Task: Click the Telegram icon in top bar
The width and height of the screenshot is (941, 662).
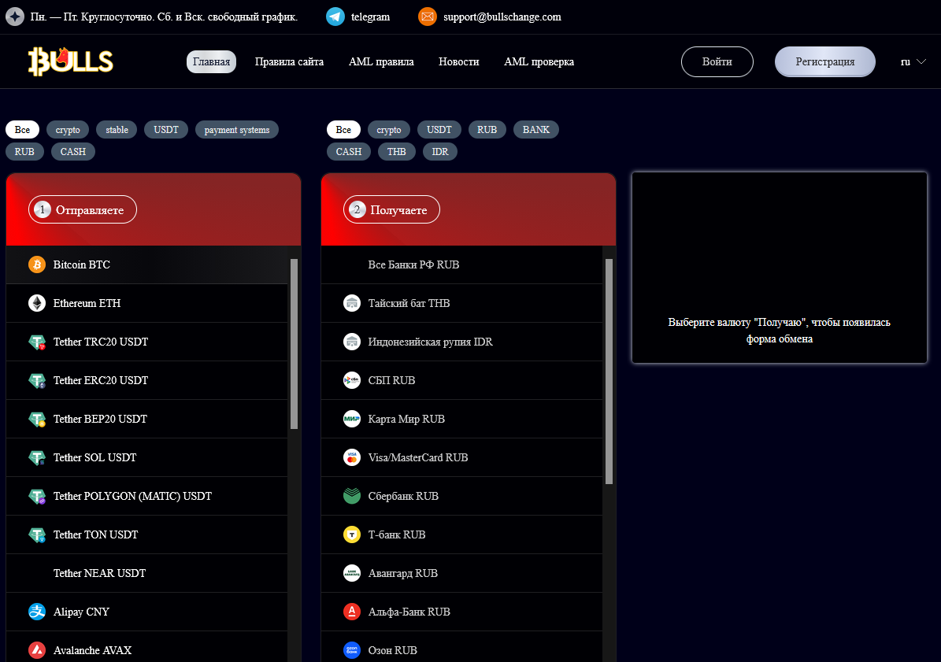Action: click(335, 17)
